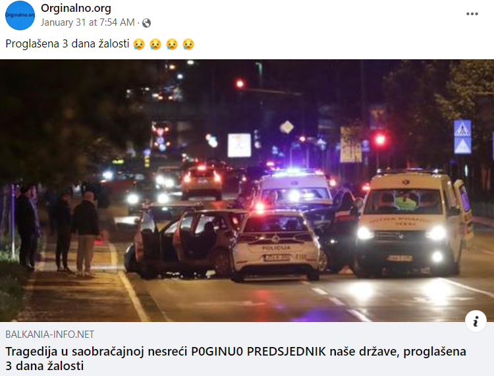Open the 'Tragedija u saobraćajnoj nesreći' headline

(x=236, y=358)
